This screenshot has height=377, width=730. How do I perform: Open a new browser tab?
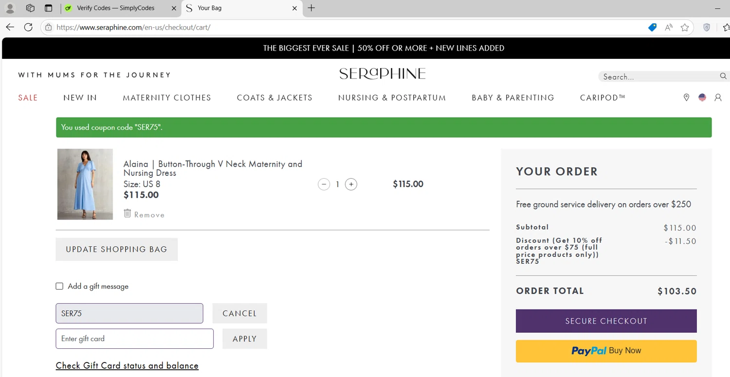[x=311, y=8]
